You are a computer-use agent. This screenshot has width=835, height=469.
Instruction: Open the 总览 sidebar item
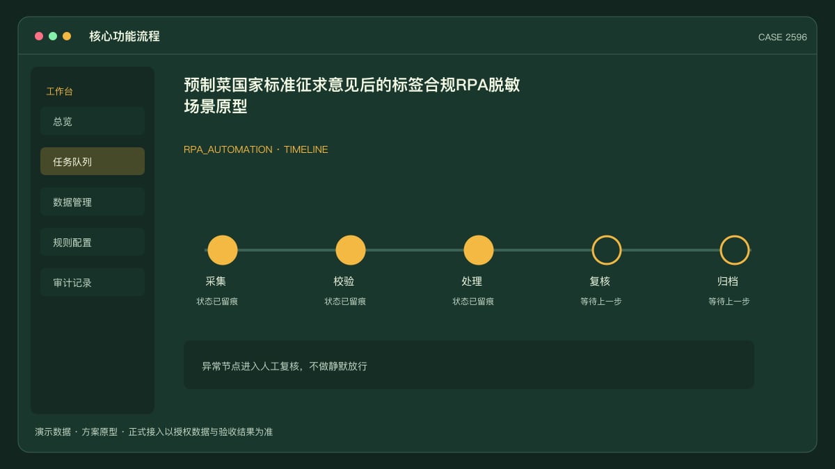point(93,121)
